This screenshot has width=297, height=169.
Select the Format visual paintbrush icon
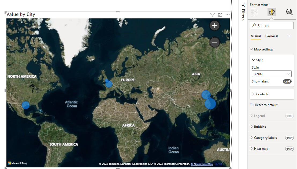[272, 12]
